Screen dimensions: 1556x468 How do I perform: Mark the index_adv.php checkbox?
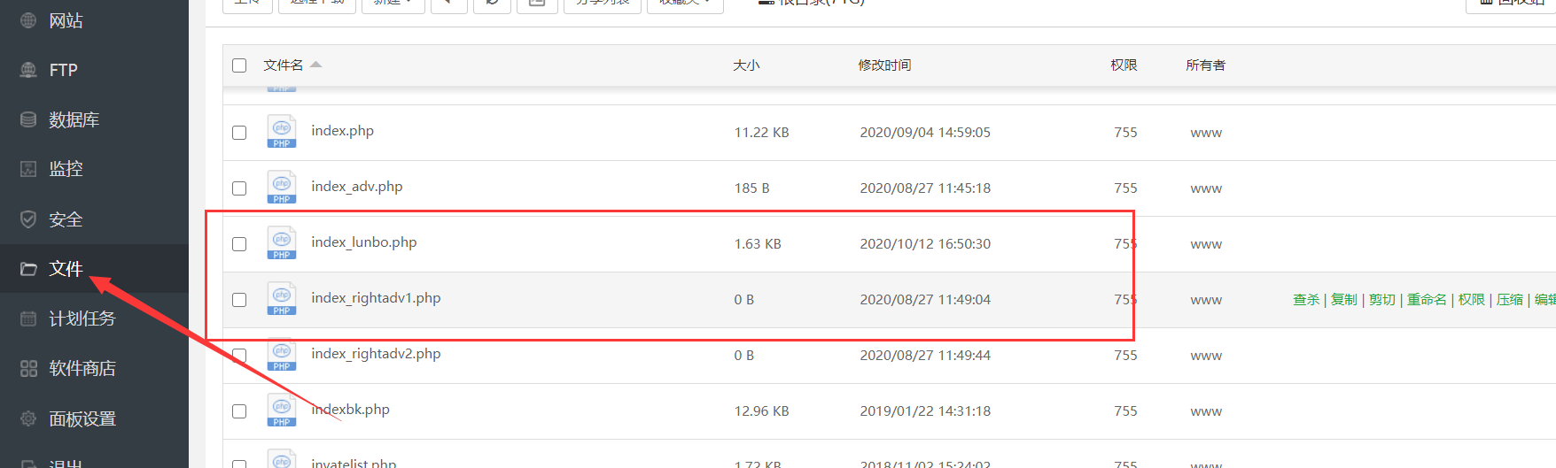(239, 188)
